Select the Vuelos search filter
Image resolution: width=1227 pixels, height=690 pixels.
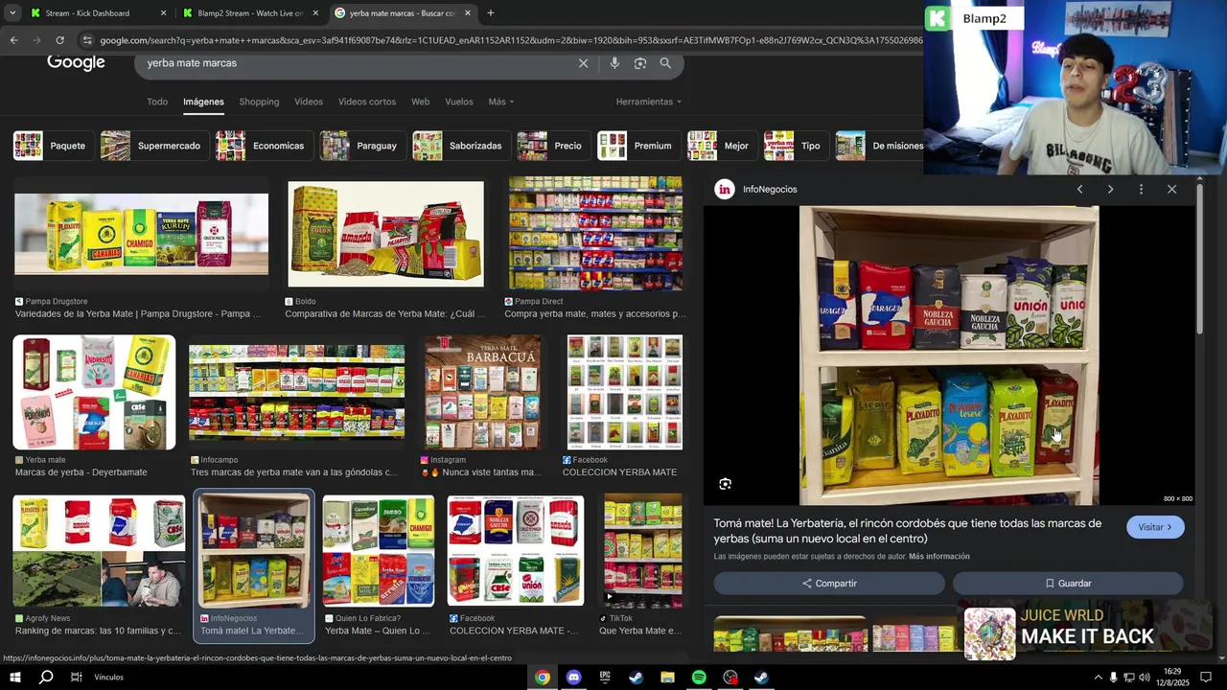coord(459,102)
